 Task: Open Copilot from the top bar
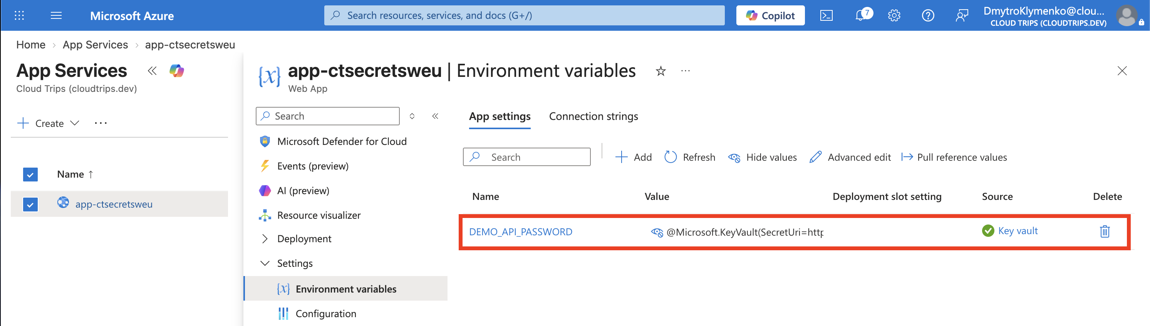[770, 16]
